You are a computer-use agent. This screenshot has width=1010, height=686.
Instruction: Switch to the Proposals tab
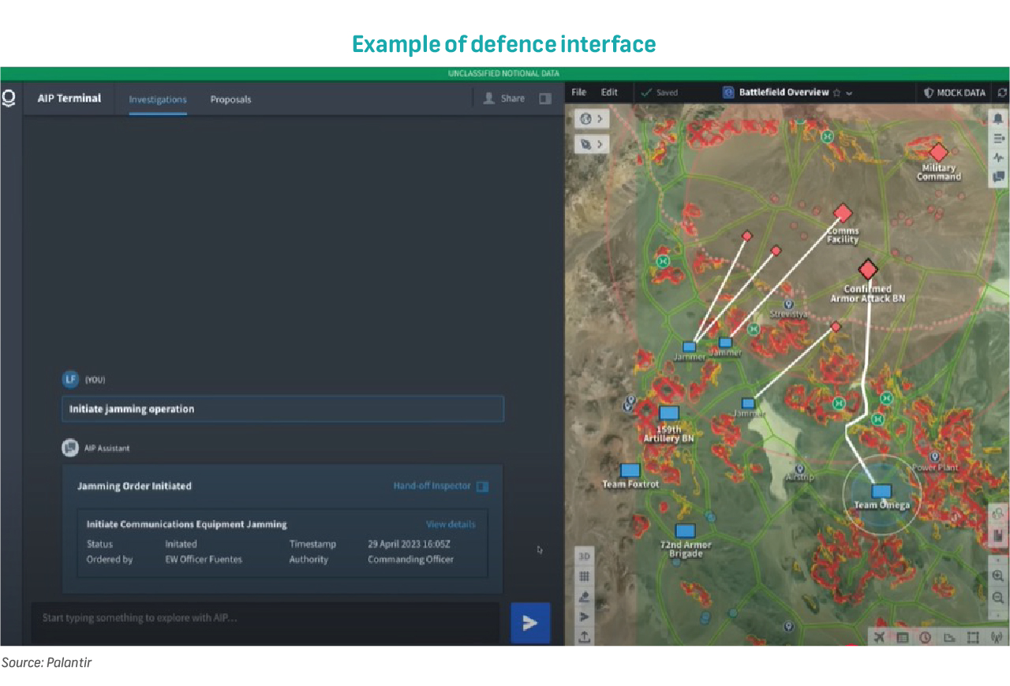230,99
